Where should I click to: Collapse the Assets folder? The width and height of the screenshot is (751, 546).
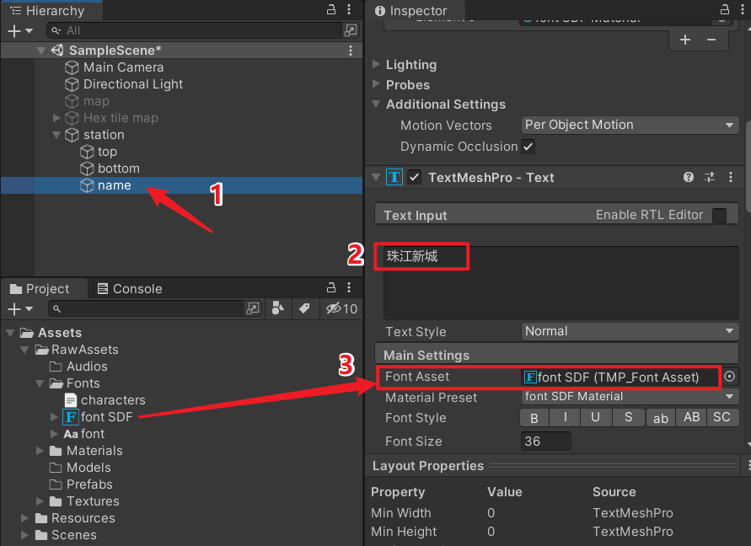(x=10, y=332)
